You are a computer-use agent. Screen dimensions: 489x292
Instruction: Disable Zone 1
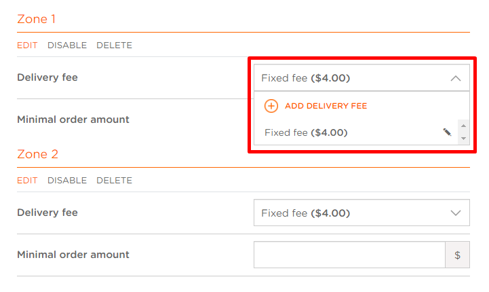(x=67, y=45)
